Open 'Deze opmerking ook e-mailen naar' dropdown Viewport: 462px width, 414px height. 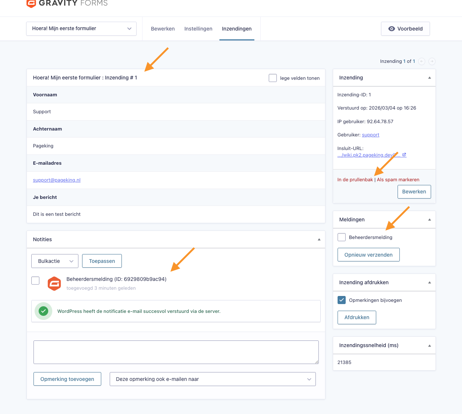click(x=212, y=379)
